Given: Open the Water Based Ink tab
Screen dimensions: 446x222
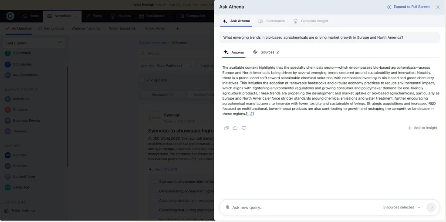Looking at the screenshot, I should coord(122,28).
